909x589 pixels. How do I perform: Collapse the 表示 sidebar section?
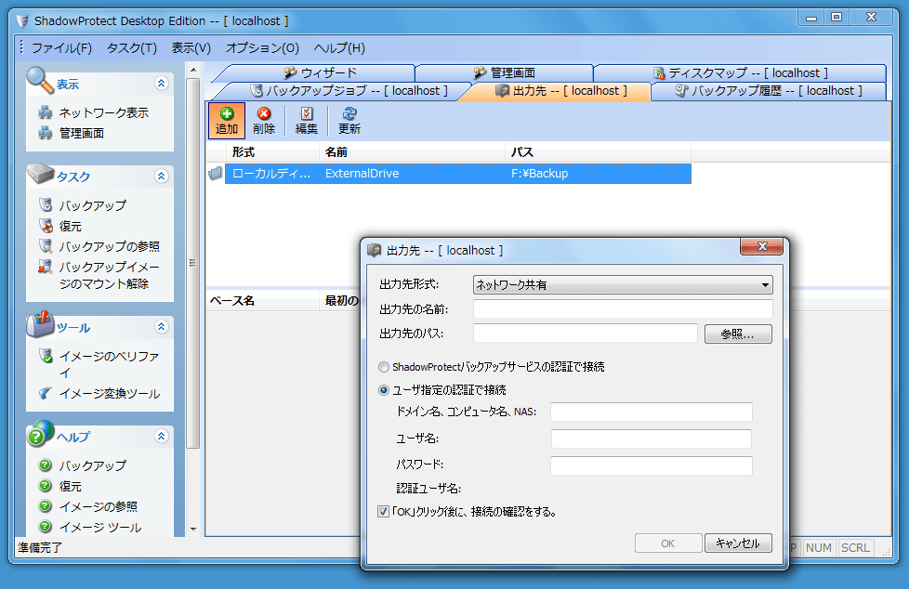pos(162,83)
